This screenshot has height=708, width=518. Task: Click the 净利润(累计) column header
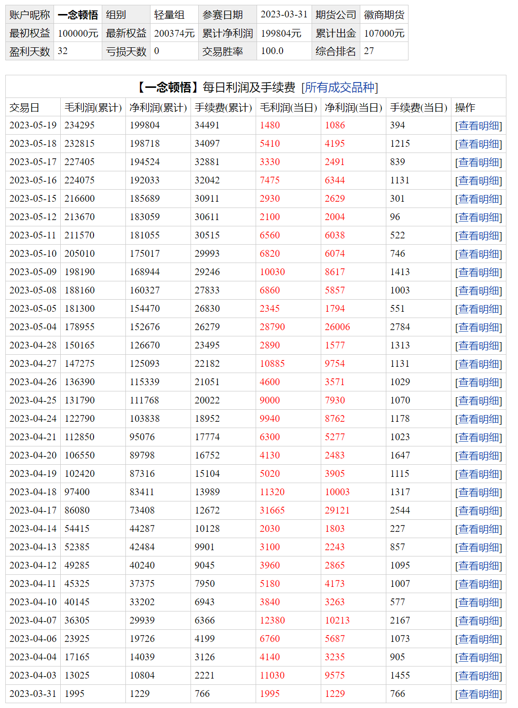(x=158, y=108)
